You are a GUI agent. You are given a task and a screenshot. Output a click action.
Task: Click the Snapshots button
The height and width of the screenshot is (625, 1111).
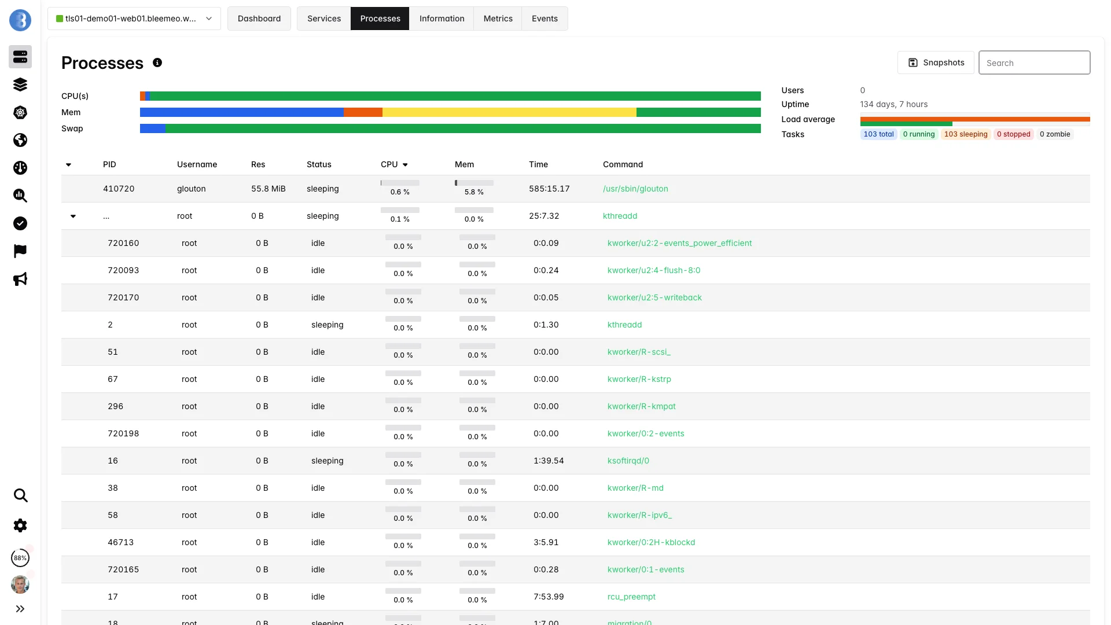[x=936, y=62]
